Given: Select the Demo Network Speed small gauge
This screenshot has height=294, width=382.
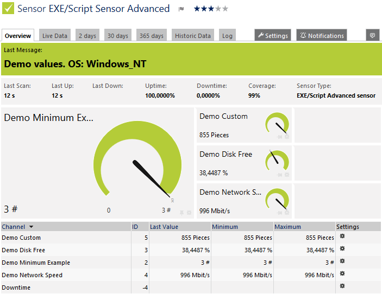Looking at the screenshot, I should 277,200.
